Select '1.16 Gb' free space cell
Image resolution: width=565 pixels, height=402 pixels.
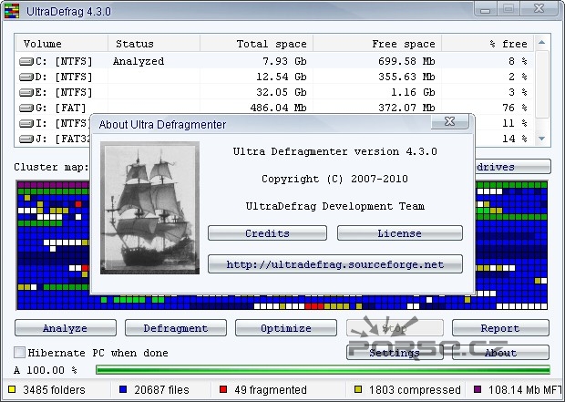(413, 92)
